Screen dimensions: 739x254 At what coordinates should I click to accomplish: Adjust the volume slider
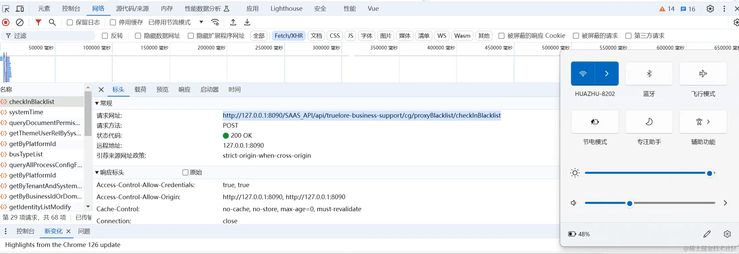point(650,203)
